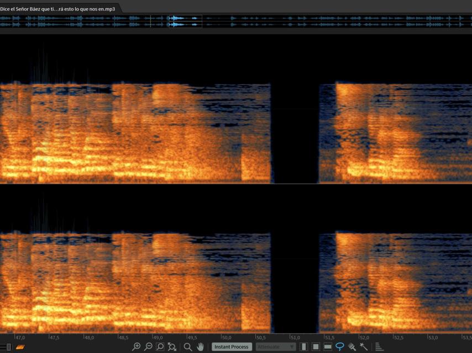Click the highlighted region in waveform overview
Screen dimensions: 472x353
(184, 21)
